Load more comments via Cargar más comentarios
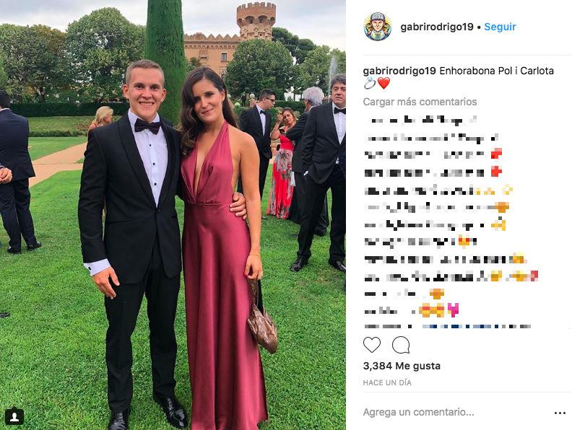The height and width of the screenshot is (430, 585). pos(420,102)
